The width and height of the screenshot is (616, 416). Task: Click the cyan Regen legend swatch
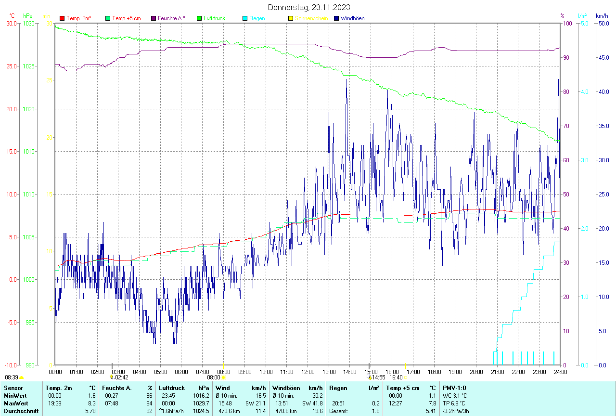pos(245,18)
